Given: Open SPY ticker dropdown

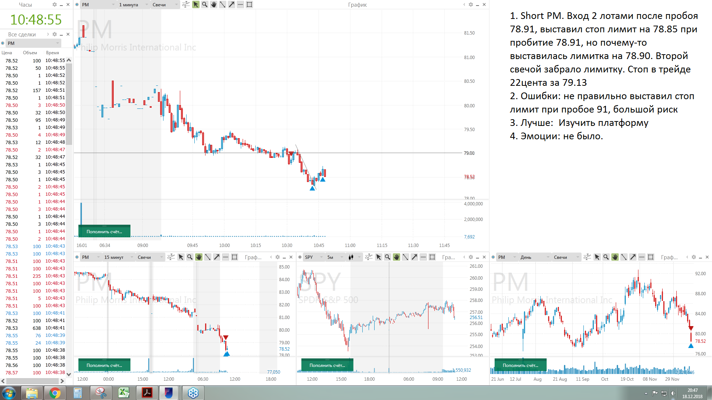Looking at the screenshot, I should coord(314,257).
